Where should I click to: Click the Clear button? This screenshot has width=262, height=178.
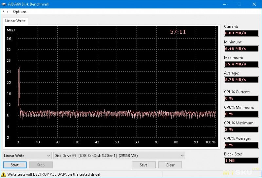pos(170,165)
